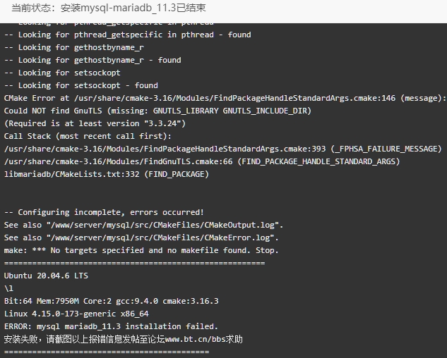Screen dimensions: 447x358
Task: Click the FindPackageHandleStandardArgs.cmake:393 line
Action: click(223, 149)
